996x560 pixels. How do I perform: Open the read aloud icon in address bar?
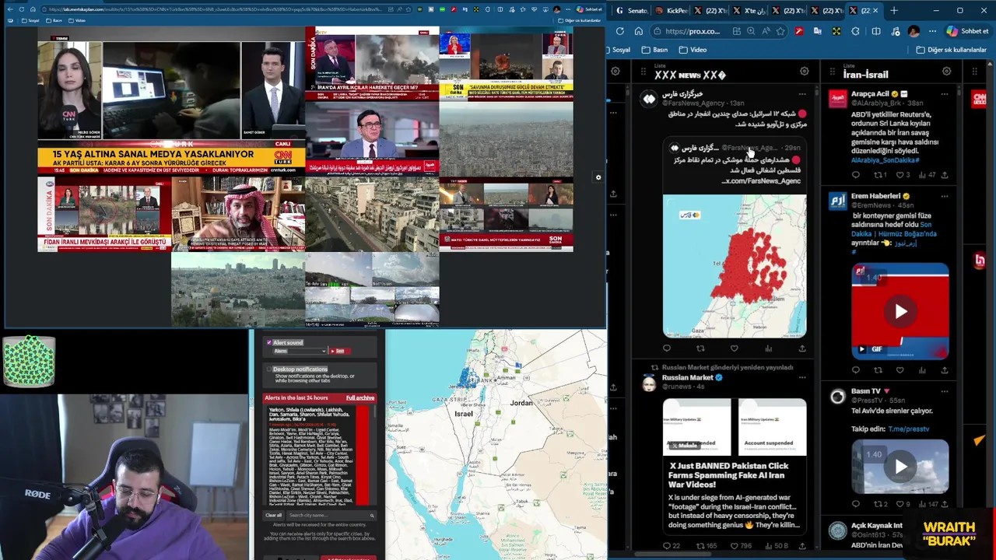tap(766, 31)
